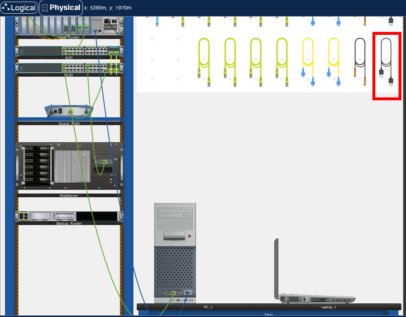Grab the black console cable on pegboard

coord(360,62)
